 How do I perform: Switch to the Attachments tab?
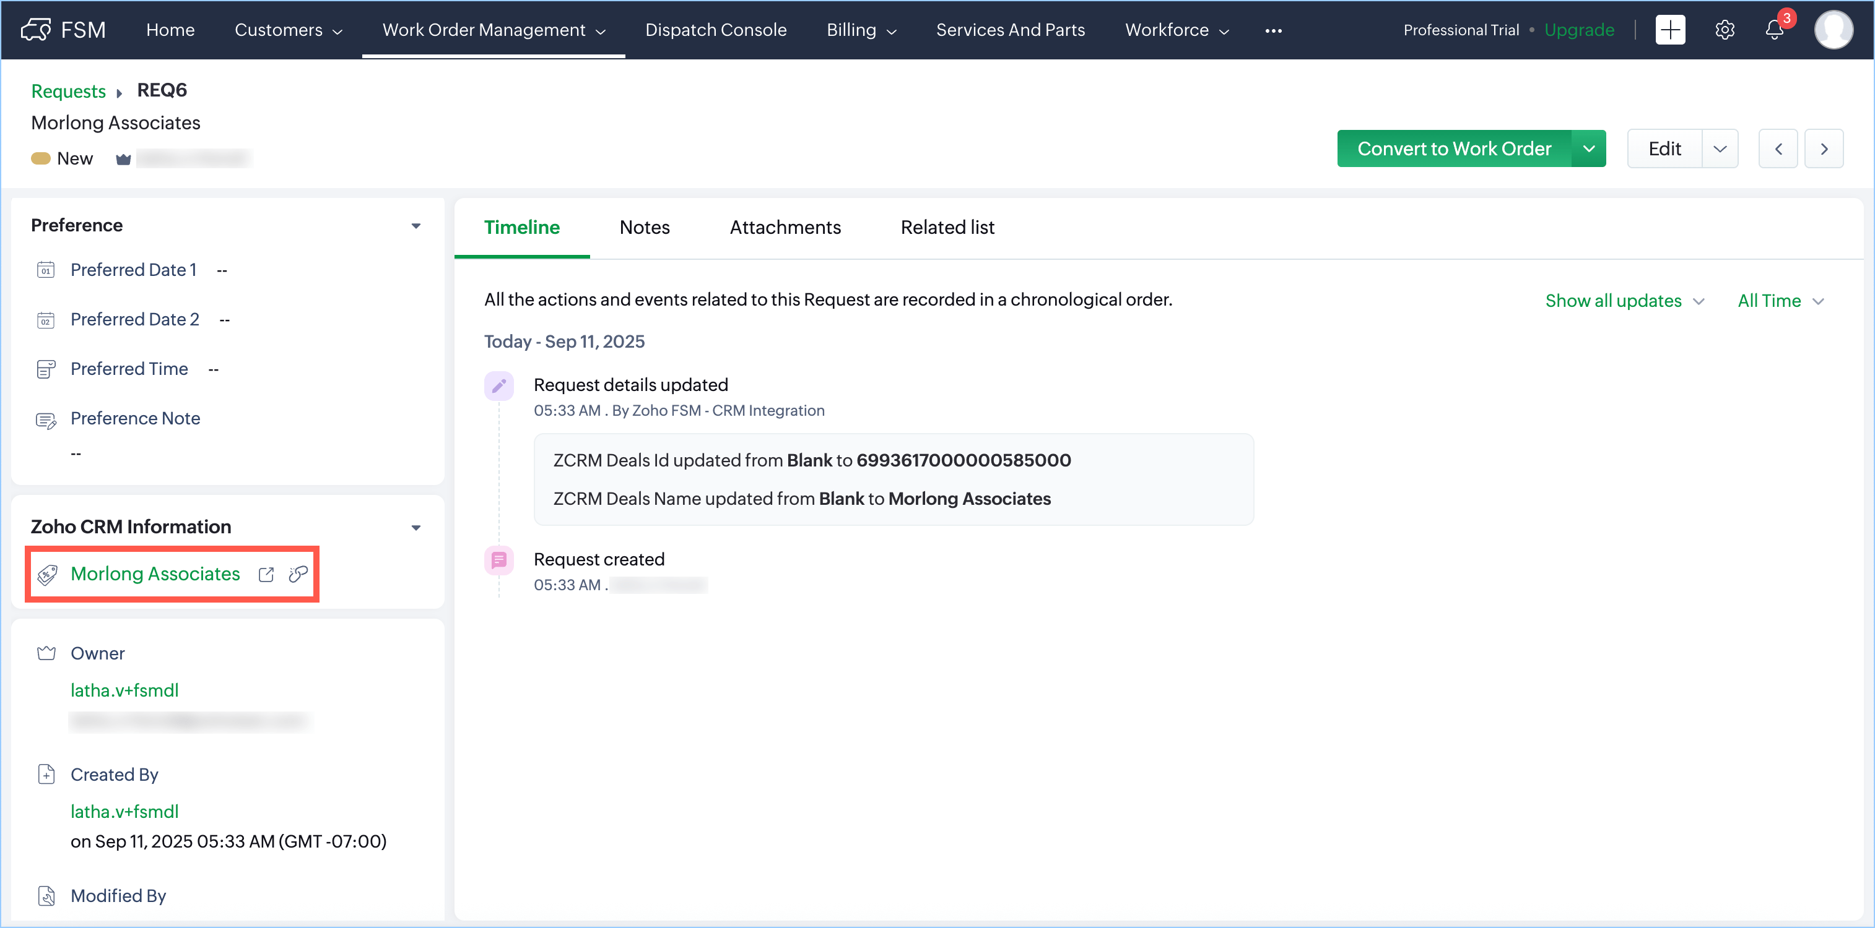tap(785, 228)
